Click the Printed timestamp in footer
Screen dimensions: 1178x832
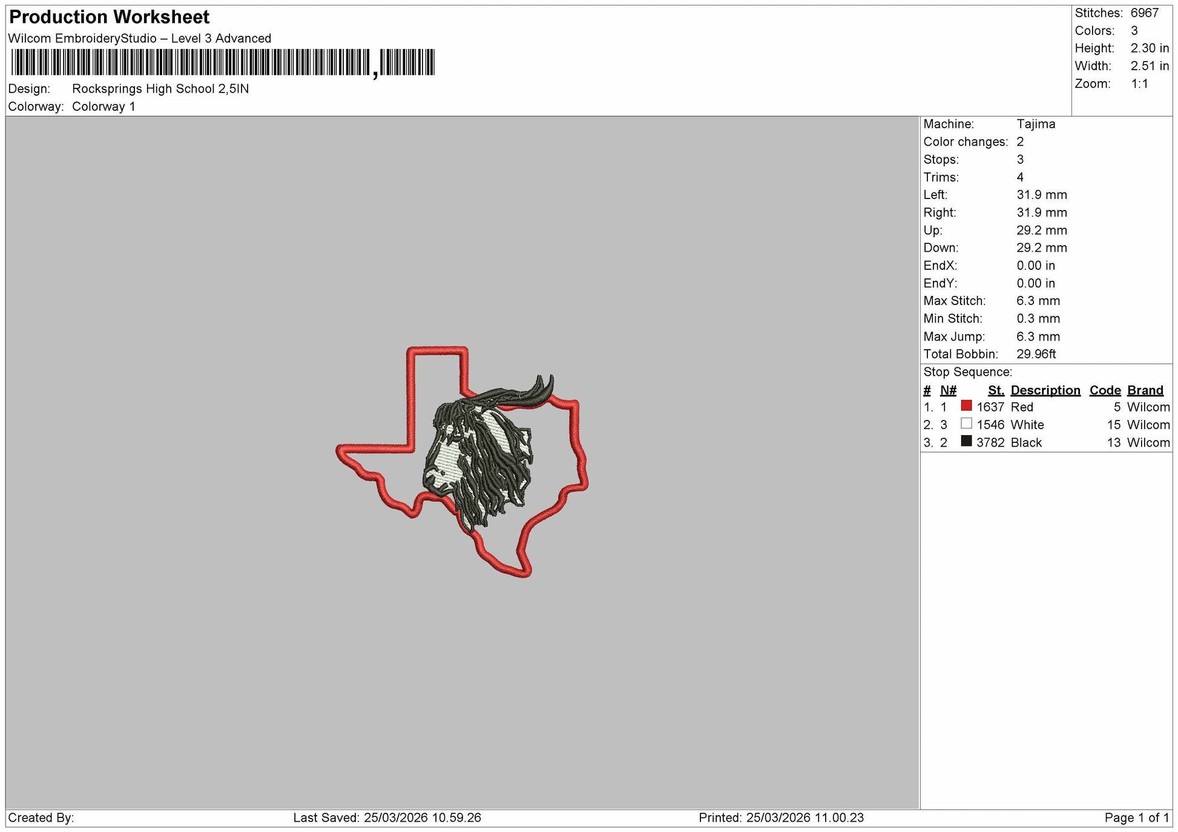point(781,818)
